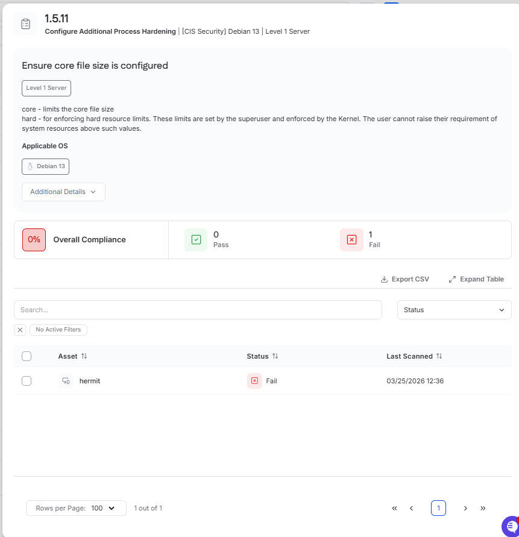Go to the last page
Screen dimensions: 519x537
click(x=483, y=508)
